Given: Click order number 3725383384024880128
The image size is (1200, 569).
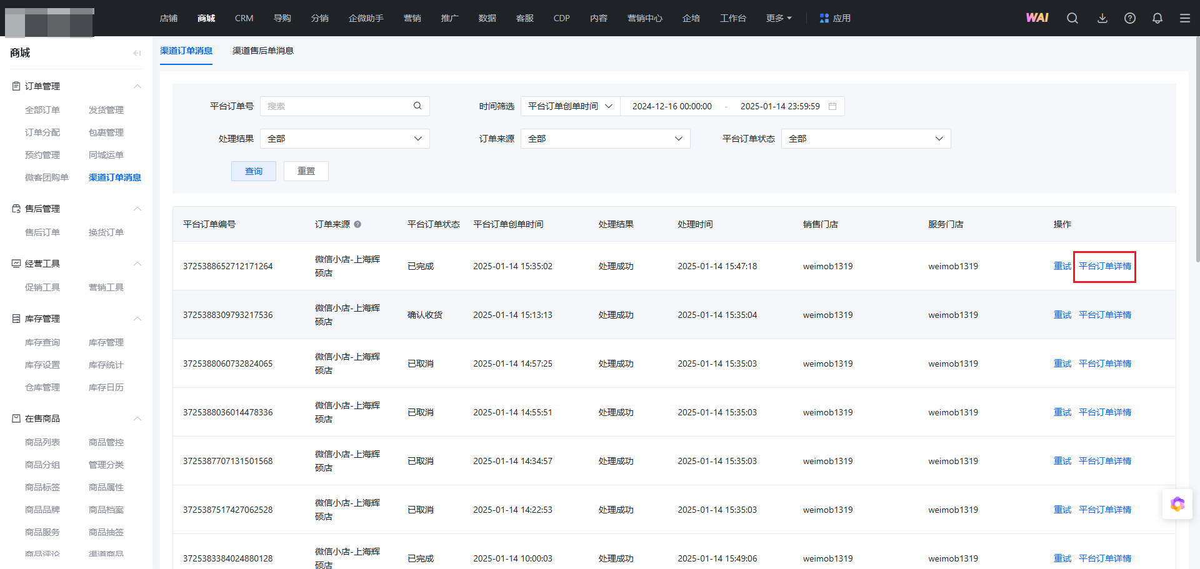Looking at the screenshot, I should (x=227, y=558).
